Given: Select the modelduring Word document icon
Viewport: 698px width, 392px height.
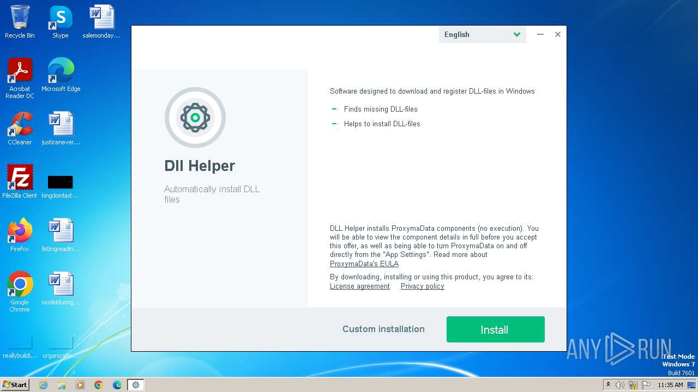Looking at the screenshot, I should click(61, 289).
